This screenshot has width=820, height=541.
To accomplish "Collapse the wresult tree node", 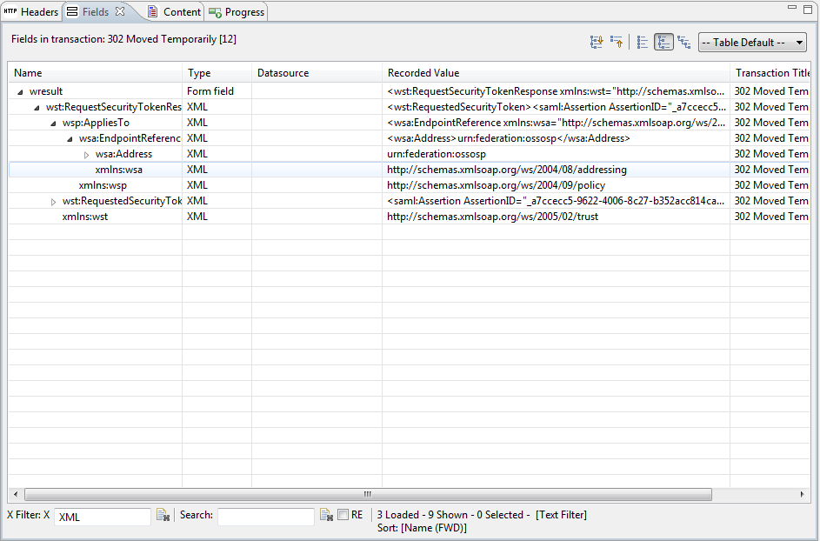I will (x=20, y=91).
